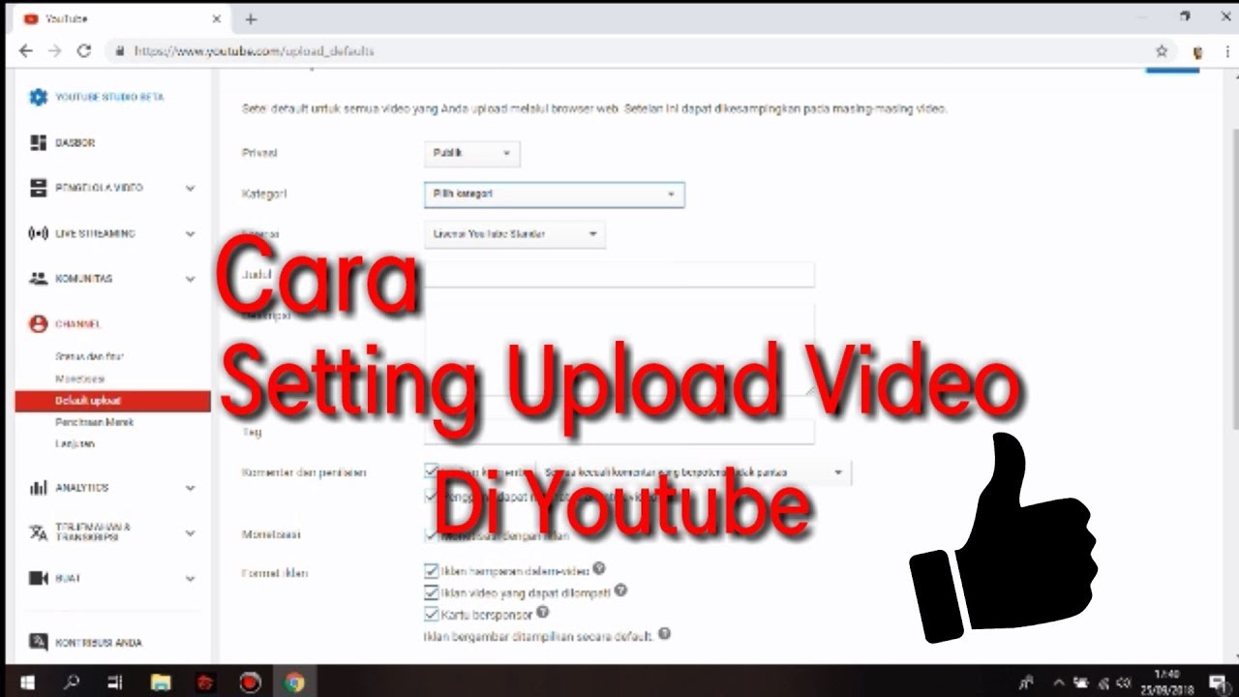Screen dimensions: 1239x697
Task: Open Monetisasi under Channel
Action: 79,379
